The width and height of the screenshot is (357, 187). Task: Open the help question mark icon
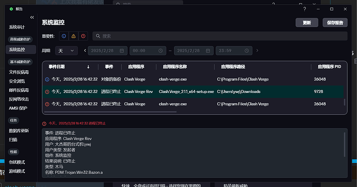click(x=304, y=9)
